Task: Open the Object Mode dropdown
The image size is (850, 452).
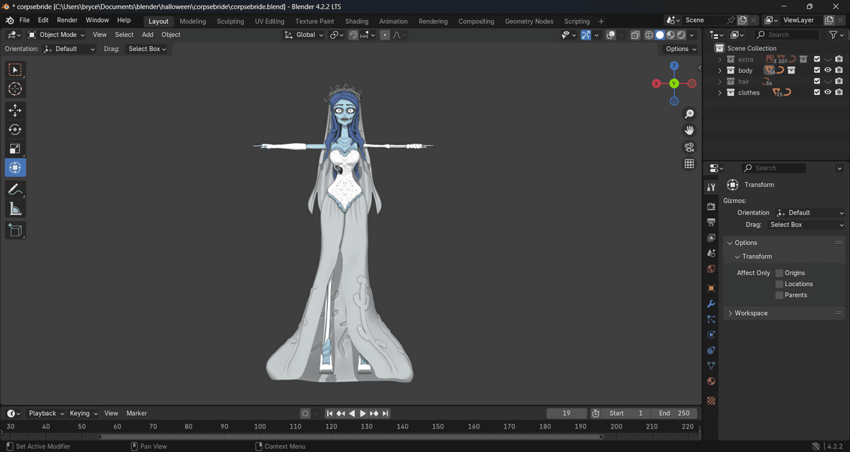Action: coord(57,35)
